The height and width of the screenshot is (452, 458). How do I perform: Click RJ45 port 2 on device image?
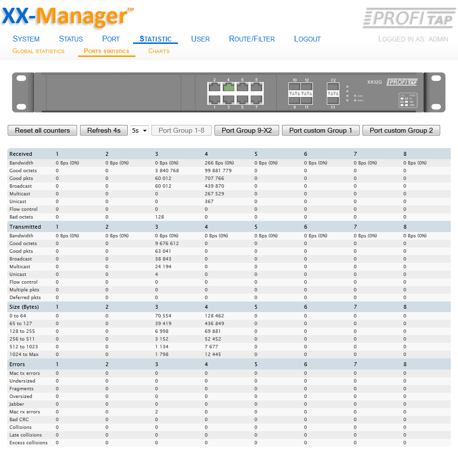(x=215, y=87)
